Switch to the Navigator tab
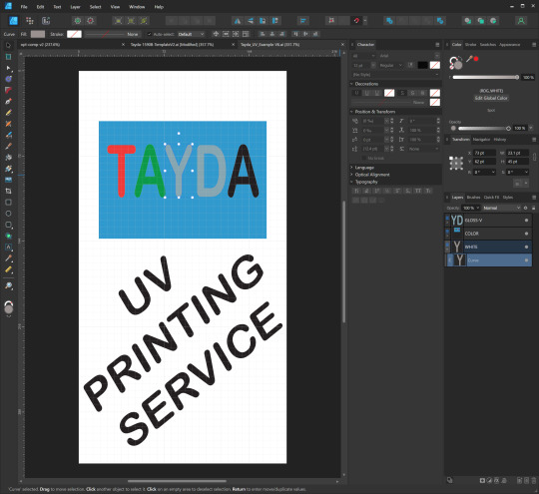The width and height of the screenshot is (539, 494). click(x=481, y=140)
